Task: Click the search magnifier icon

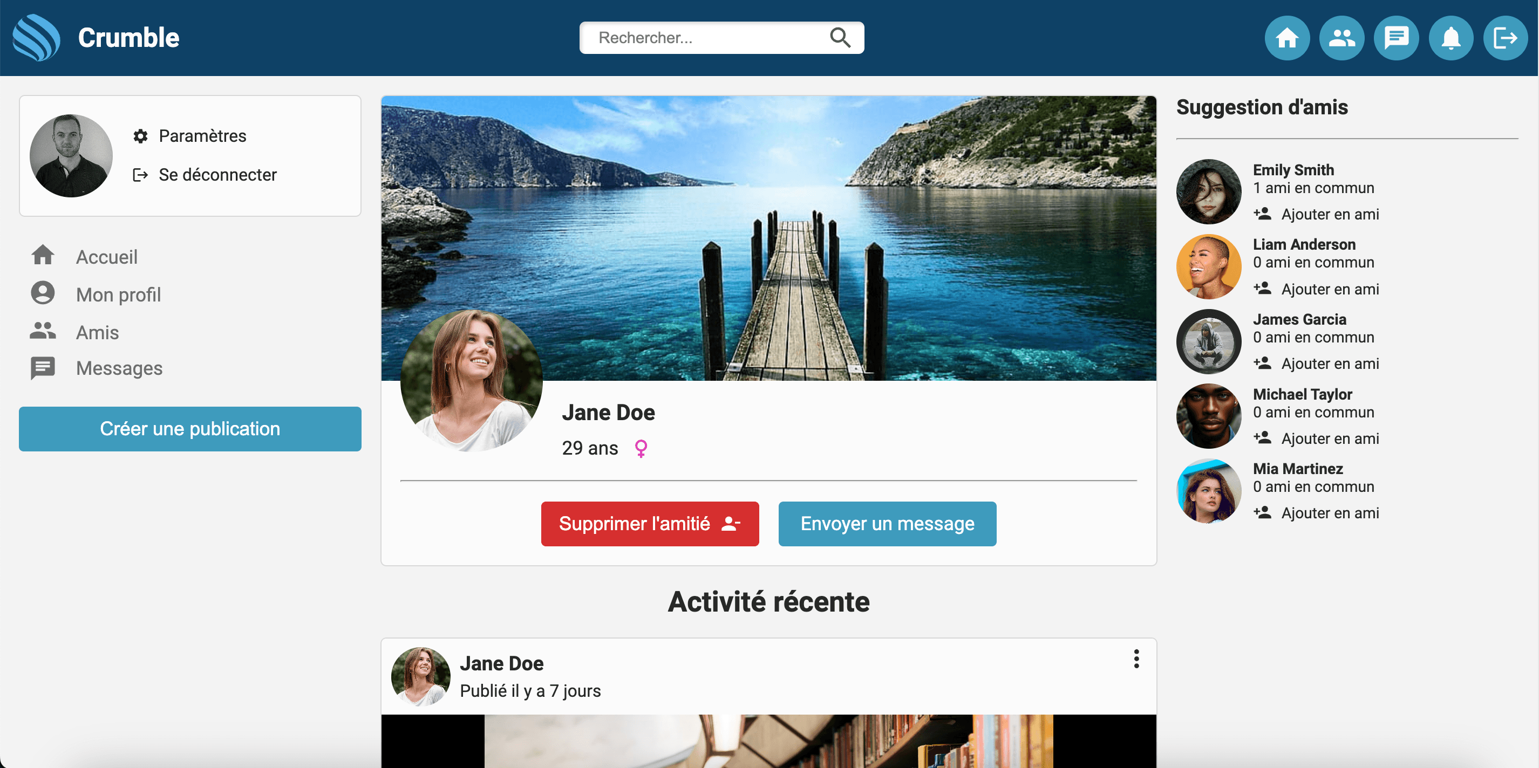Action: (x=840, y=38)
